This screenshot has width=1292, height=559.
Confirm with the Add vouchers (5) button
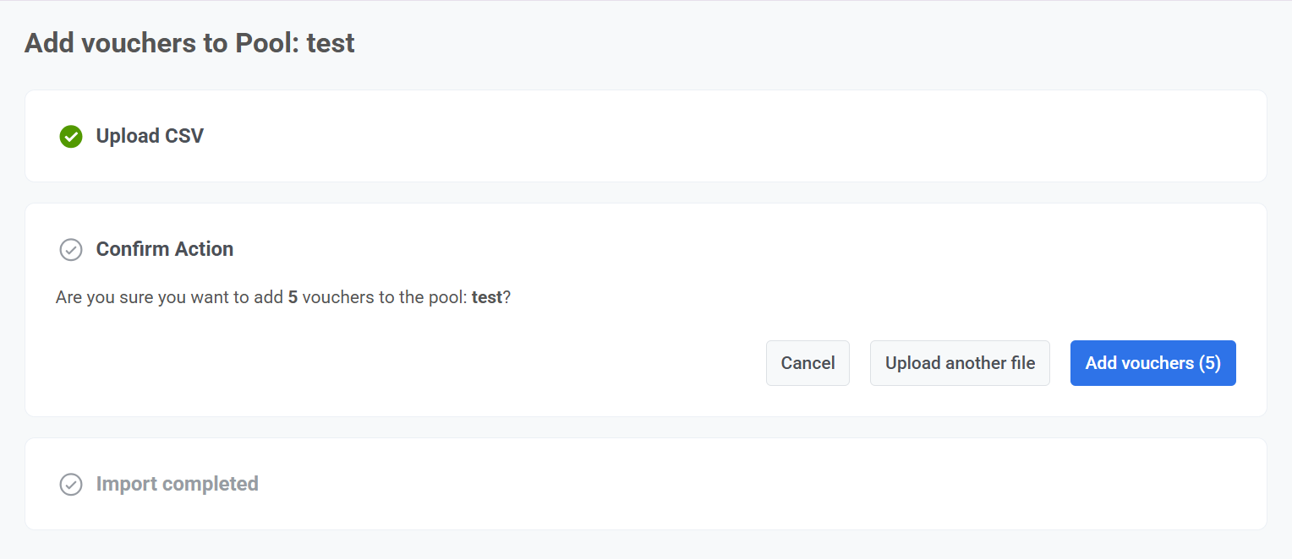(x=1152, y=363)
